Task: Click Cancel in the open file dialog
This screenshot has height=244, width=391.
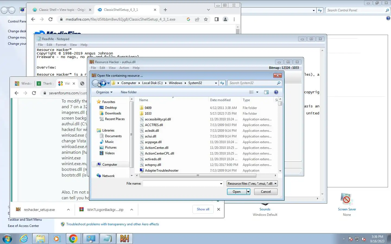Action: pos(266,192)
